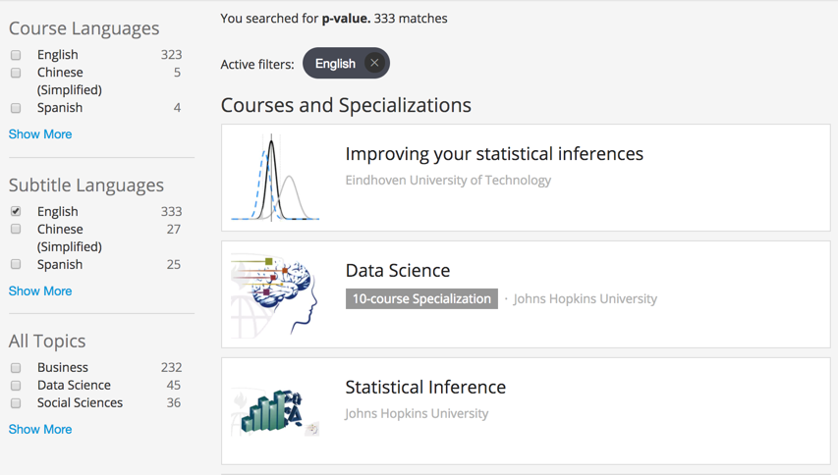Open the Statistical Inference course title

[x=425, y=388]
